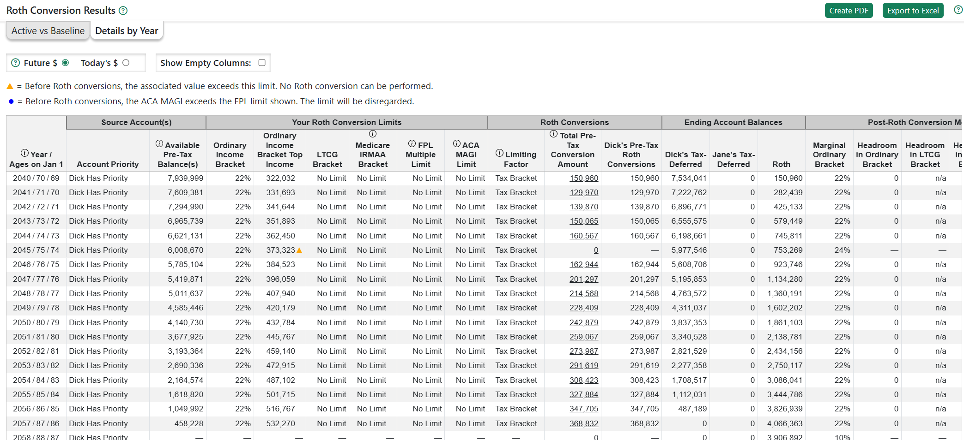Click info icon on Total Pre-Tax Conversion Amount
964x440 pixels.
point(553,134)
